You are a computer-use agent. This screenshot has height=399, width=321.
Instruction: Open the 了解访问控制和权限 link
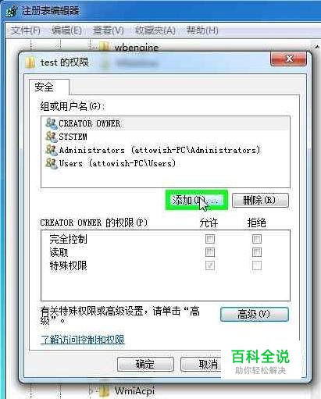click(83, 340)
